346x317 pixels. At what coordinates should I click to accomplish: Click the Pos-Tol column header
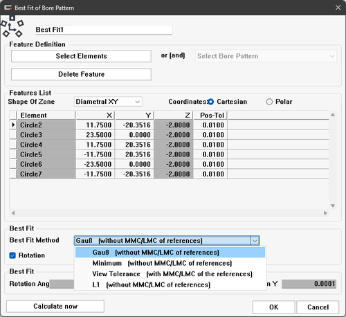click(210, 115)
